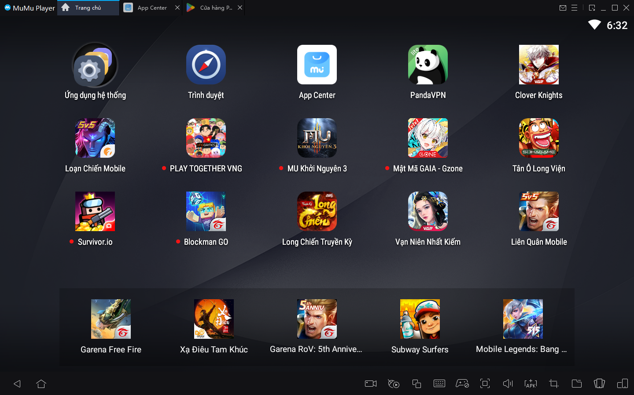
Task: Click the Install APK toolbar icon
Action: pyautogui.click(x=531, y=384)
